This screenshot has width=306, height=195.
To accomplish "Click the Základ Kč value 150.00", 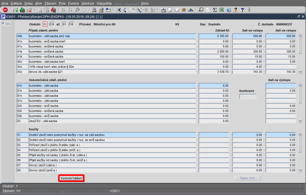I will click(x=214, y=57).
